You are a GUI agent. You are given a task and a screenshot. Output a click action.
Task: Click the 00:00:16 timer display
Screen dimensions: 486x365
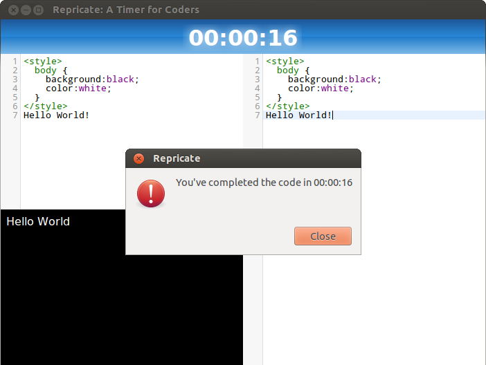point(243,38)
